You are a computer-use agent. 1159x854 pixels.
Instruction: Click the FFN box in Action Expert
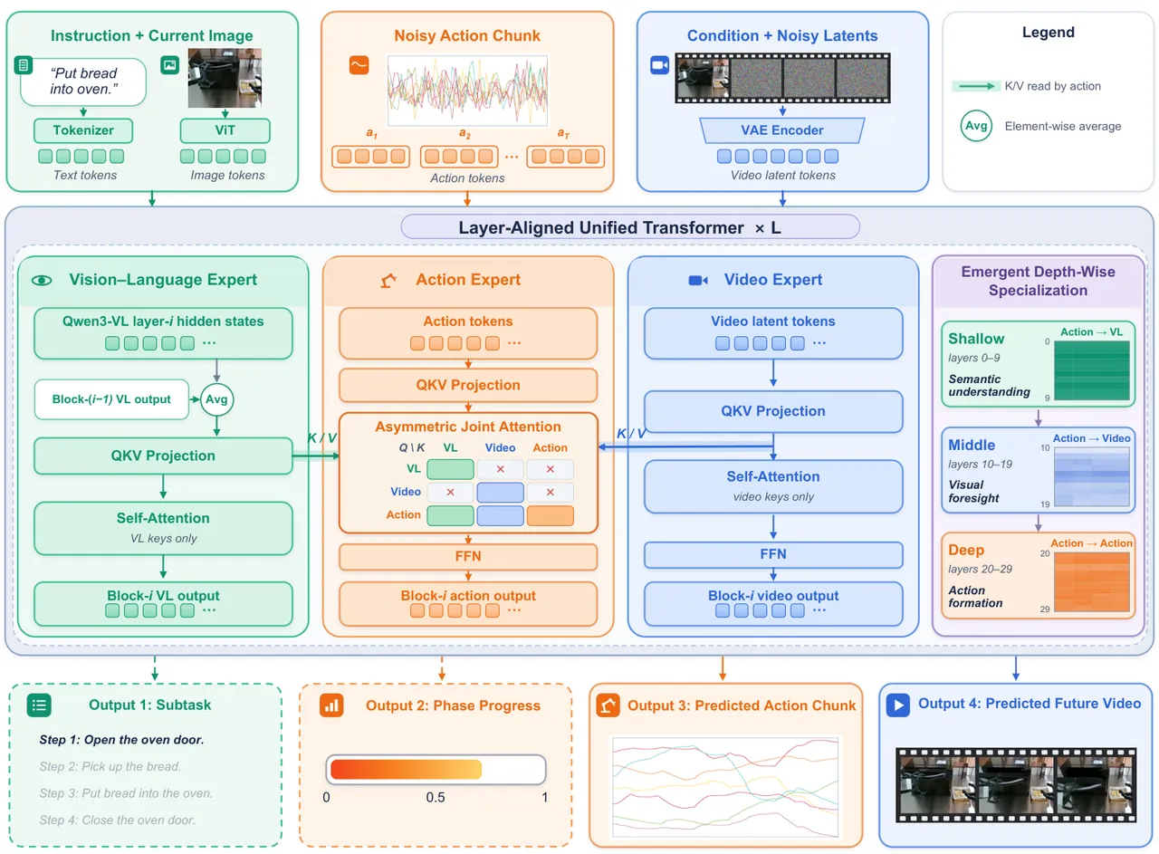pos(468,556)
